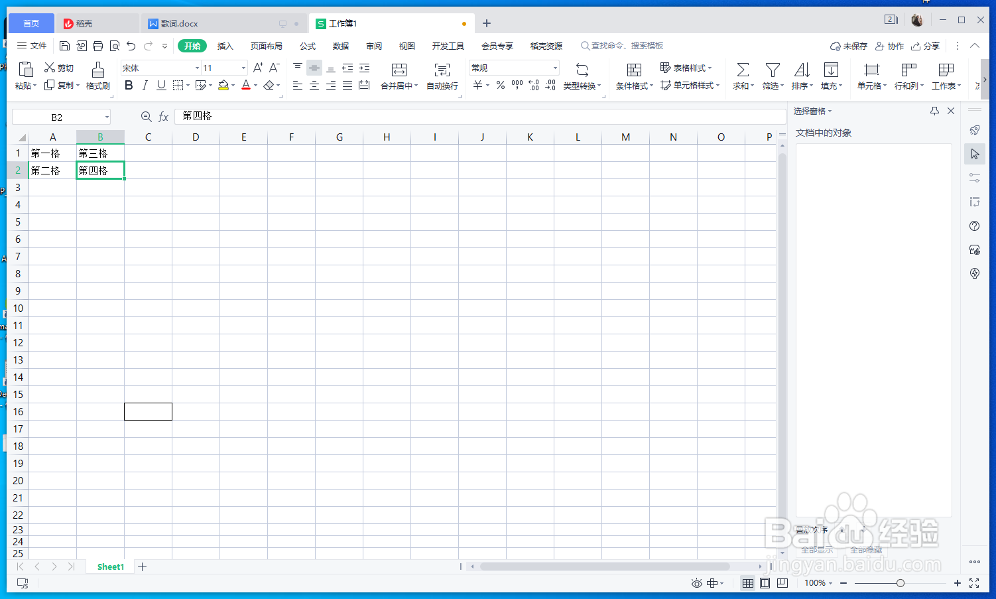Viewport: 996px width, 599px height.
Task: Click the Sort (排序) icon
Action: point(802,69)
